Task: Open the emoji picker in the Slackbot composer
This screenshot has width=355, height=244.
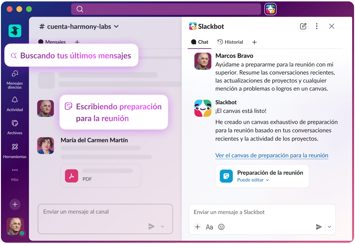Action: [221, 227]
